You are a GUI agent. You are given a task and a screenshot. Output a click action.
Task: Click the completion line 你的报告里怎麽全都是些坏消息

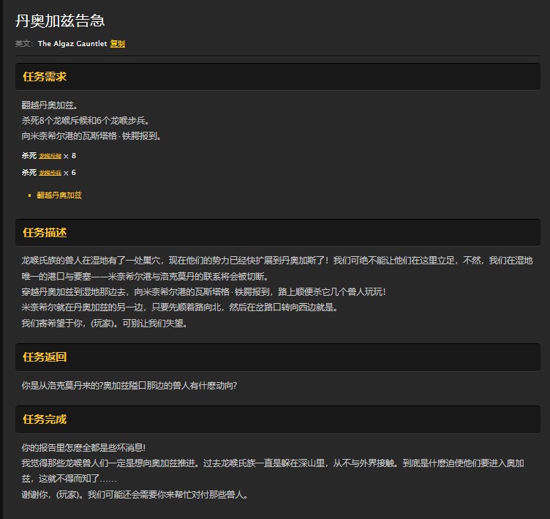point(84,447)
